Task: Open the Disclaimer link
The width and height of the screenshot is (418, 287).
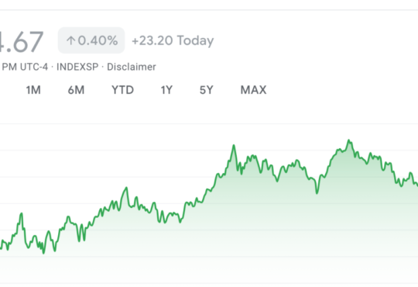Action: click(x=132, y=67)
